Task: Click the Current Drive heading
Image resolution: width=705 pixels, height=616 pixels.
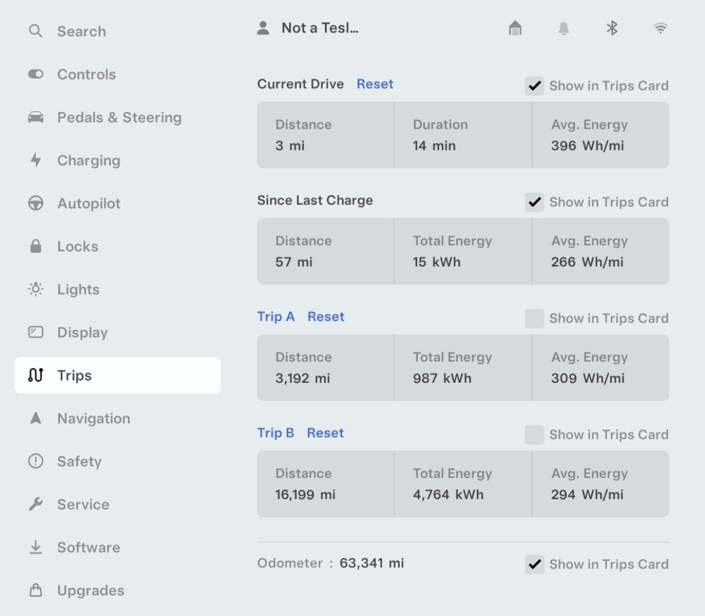Action: 300,84
